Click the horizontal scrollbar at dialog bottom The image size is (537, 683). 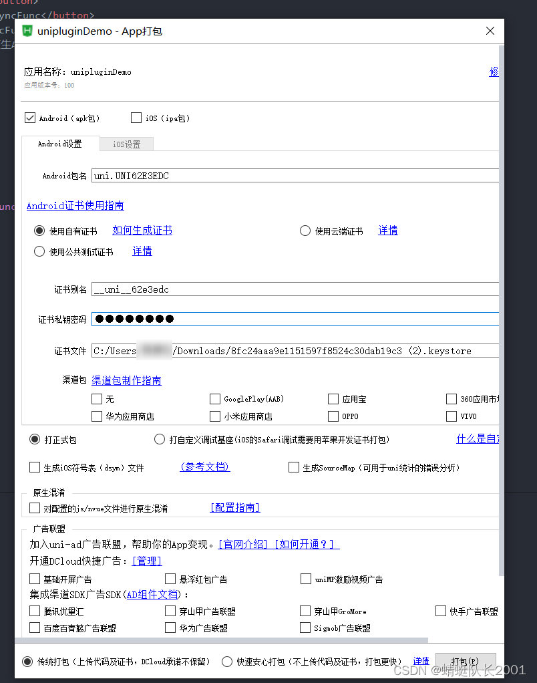tap(222, 640)
